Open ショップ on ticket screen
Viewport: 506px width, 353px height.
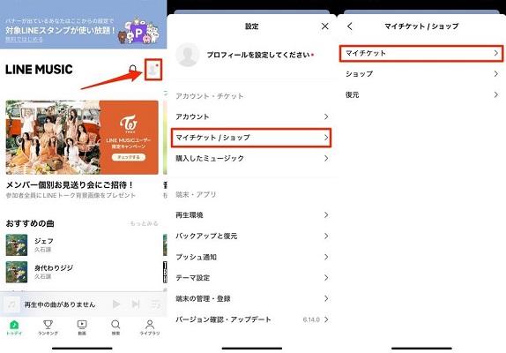[421, 74]
